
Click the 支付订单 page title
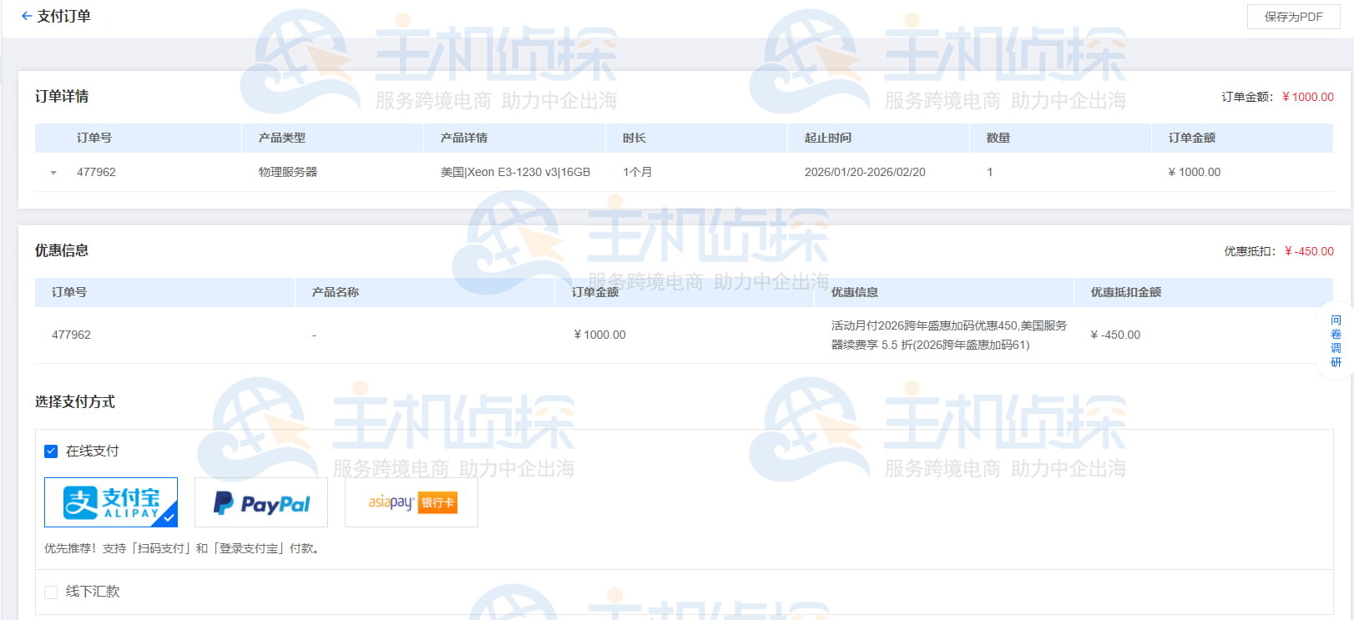pyautogui.click(x=64, y=16)
